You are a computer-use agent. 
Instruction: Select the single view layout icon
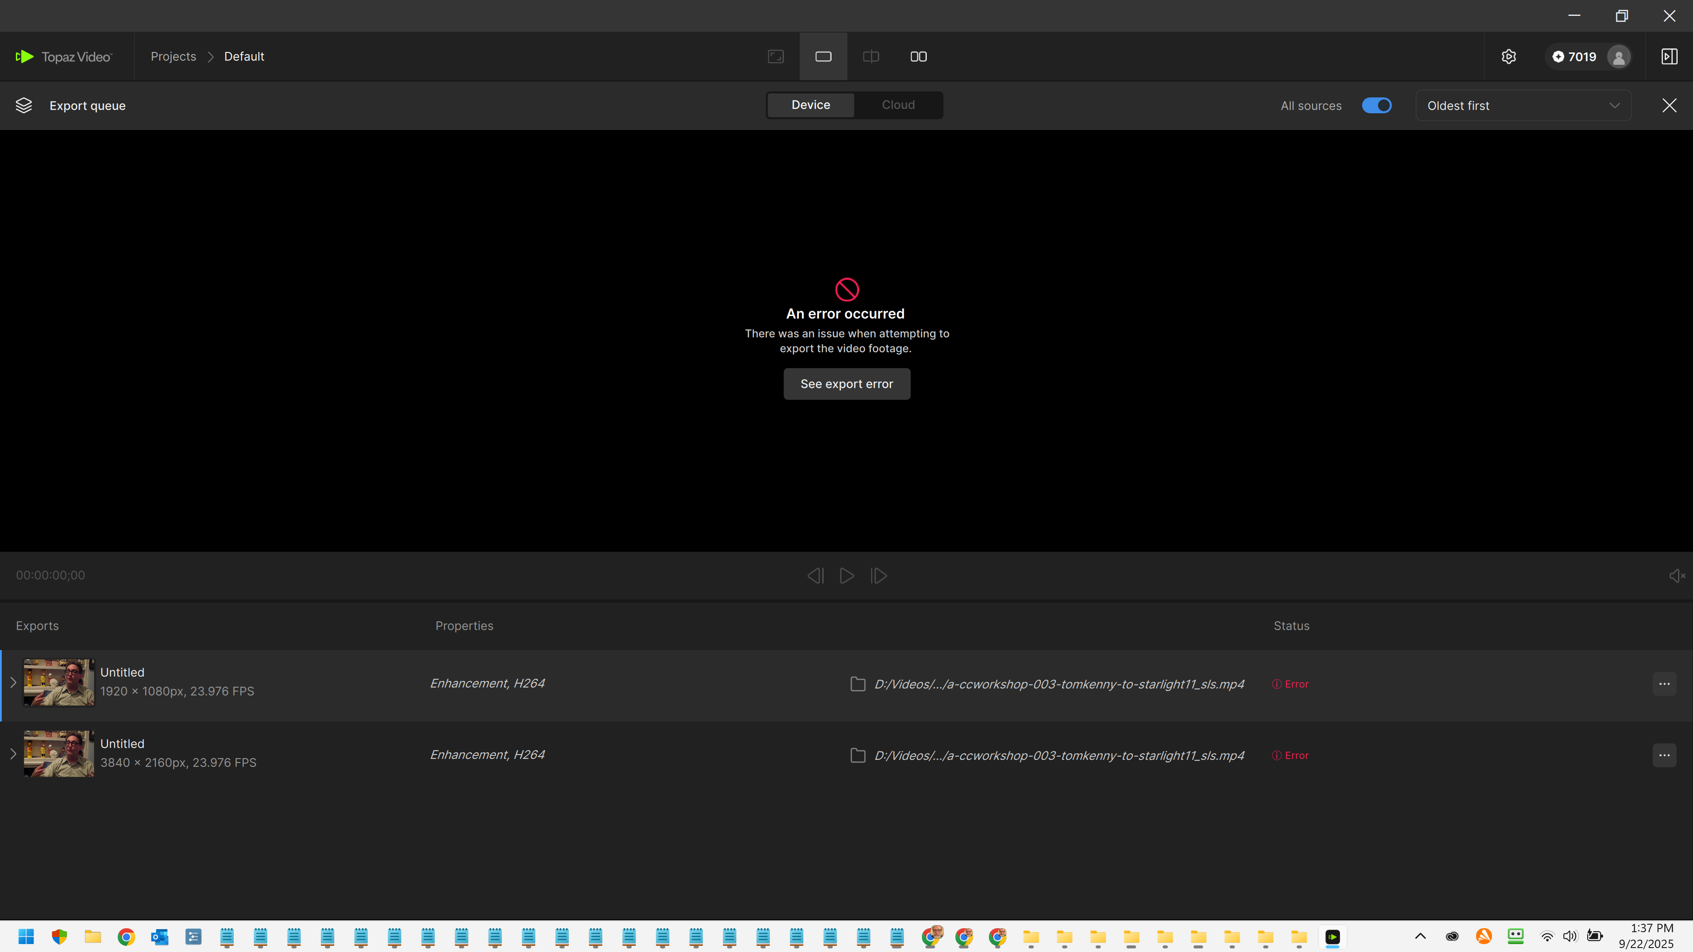click(823, 56)
